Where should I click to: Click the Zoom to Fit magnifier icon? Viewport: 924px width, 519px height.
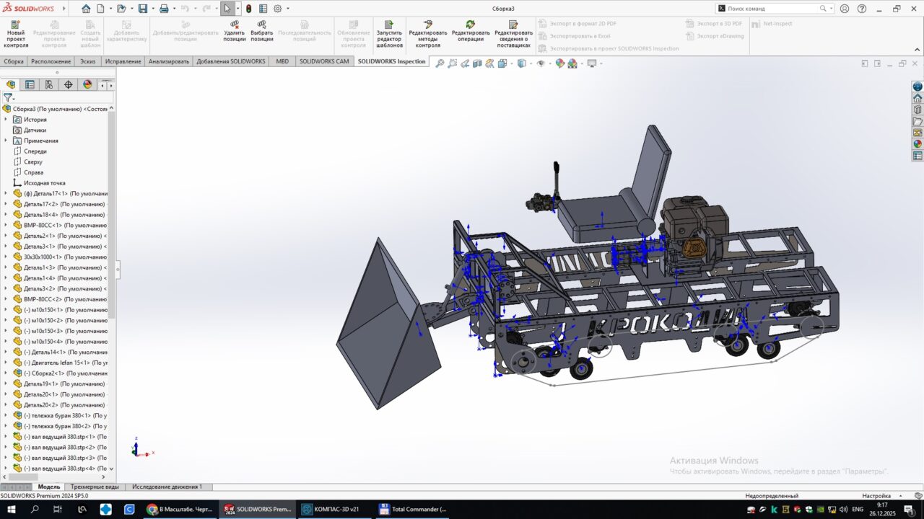[439, 63]
